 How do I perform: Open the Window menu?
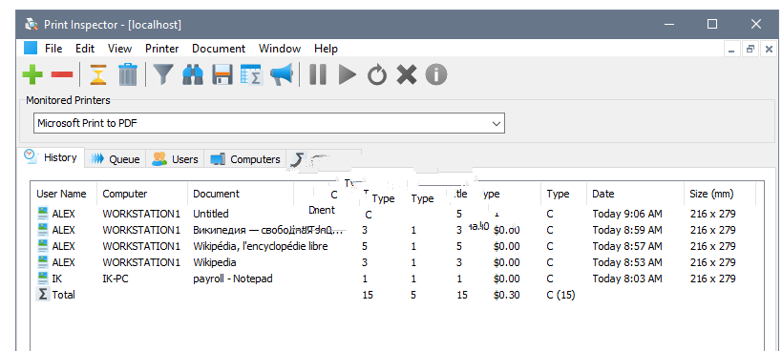(x=280, y=49)
